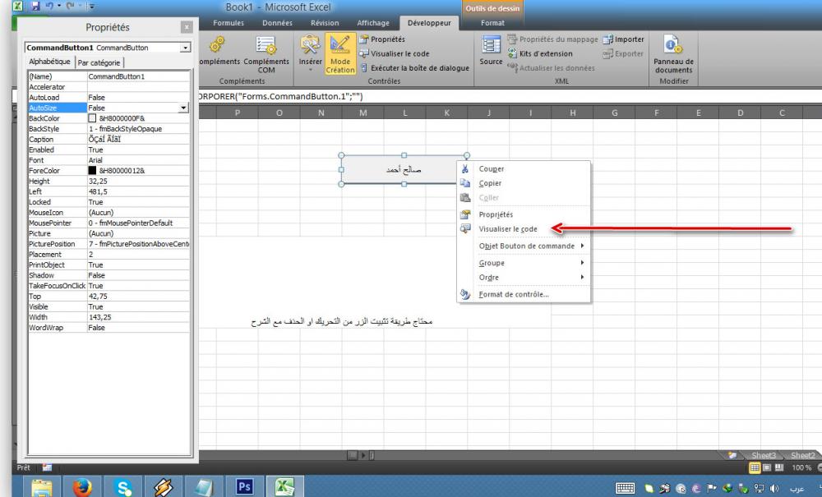Click the Importer XML icon

(607, 39)
